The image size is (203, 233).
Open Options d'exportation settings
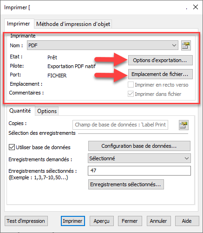click(160, 60)
